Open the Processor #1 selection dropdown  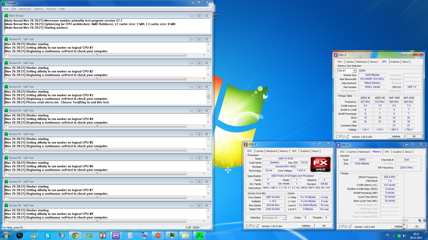[x=284, y=218]
